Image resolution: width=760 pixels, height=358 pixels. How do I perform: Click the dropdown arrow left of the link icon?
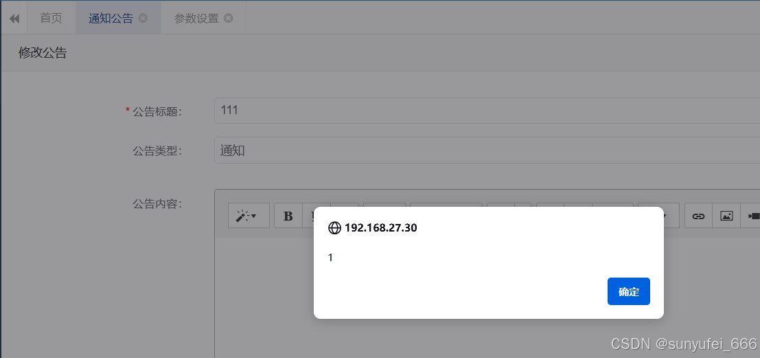665,216
